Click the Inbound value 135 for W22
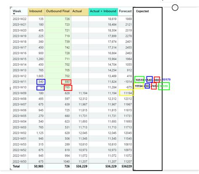 click(41, 19)
